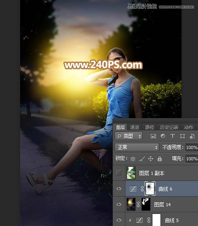Hide the 曲线 6 layer
198x226 pixels.
(119, 189)
